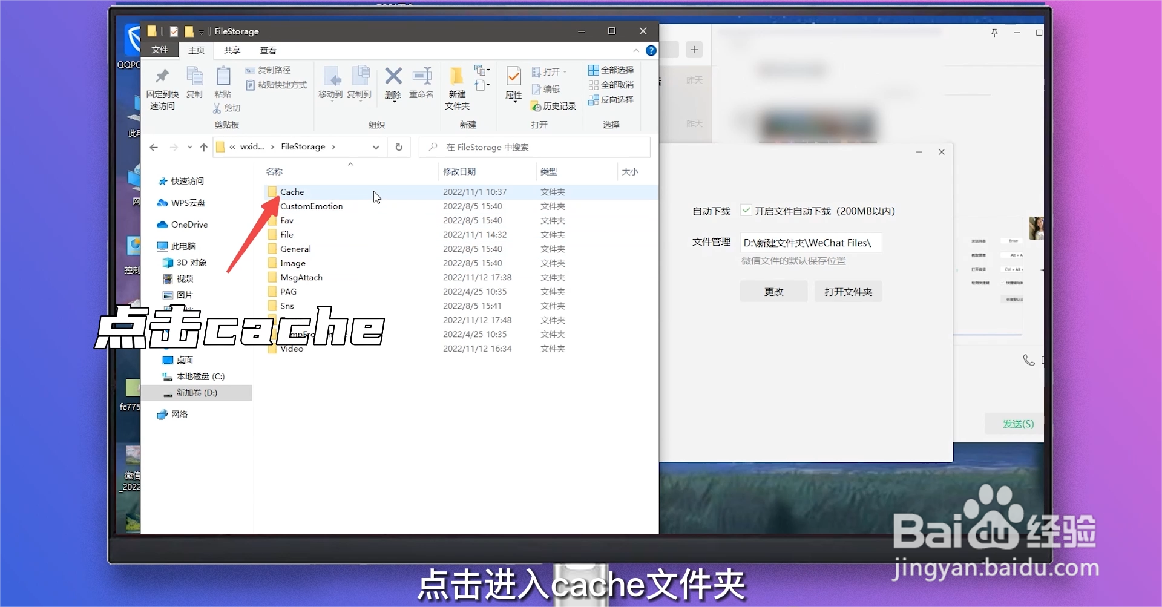
Task: Click the Open folder (打开文件夹) button
Action: click(x=848, y=292)
